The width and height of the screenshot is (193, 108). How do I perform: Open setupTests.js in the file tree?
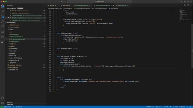tap(14, 60)
